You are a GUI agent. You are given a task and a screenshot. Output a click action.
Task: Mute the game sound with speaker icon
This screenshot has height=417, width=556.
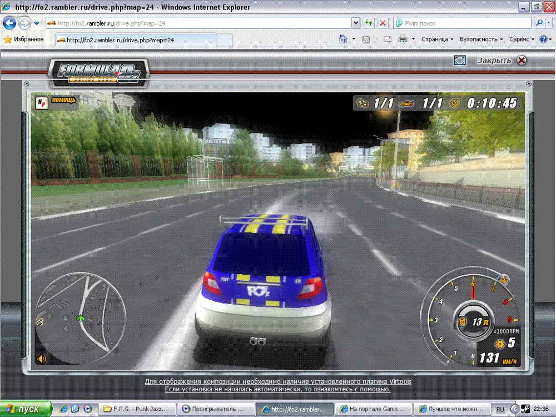[42, 359]
